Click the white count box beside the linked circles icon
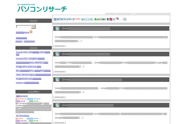 tap(121, 18)
